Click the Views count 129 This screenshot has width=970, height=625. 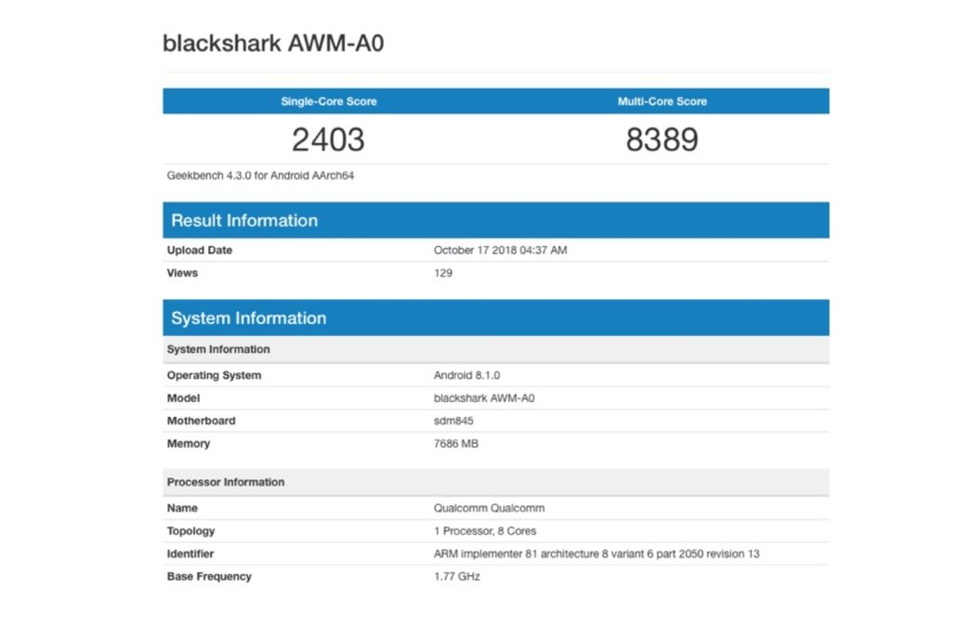[443, 273]
